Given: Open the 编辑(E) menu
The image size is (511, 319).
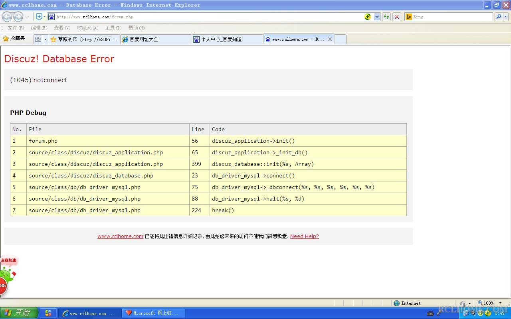Looking at the screenshot, I should click(x=39, y=28).
